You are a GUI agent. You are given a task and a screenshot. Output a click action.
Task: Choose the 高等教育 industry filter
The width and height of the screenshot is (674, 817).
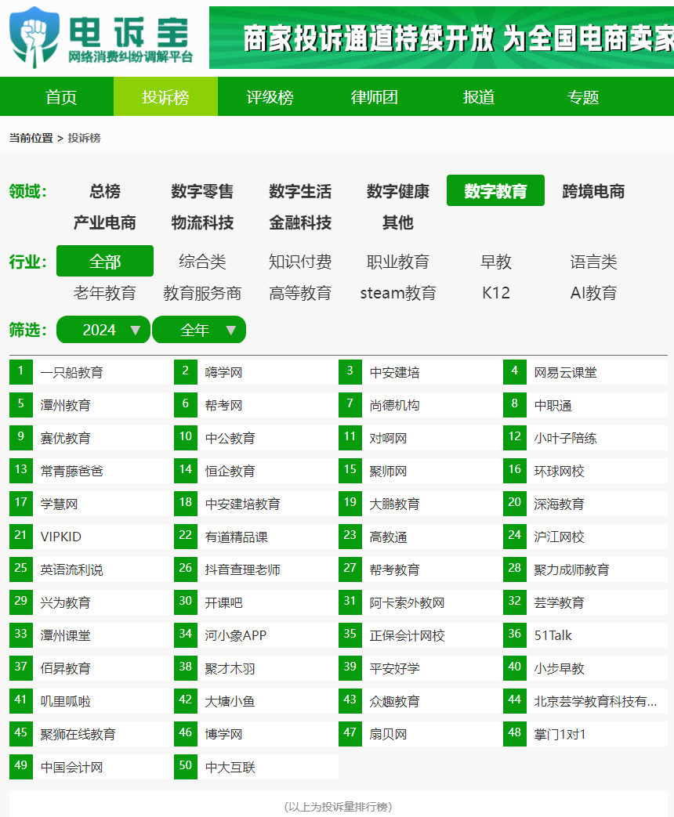pyautogui.click(x=300, y=293)
